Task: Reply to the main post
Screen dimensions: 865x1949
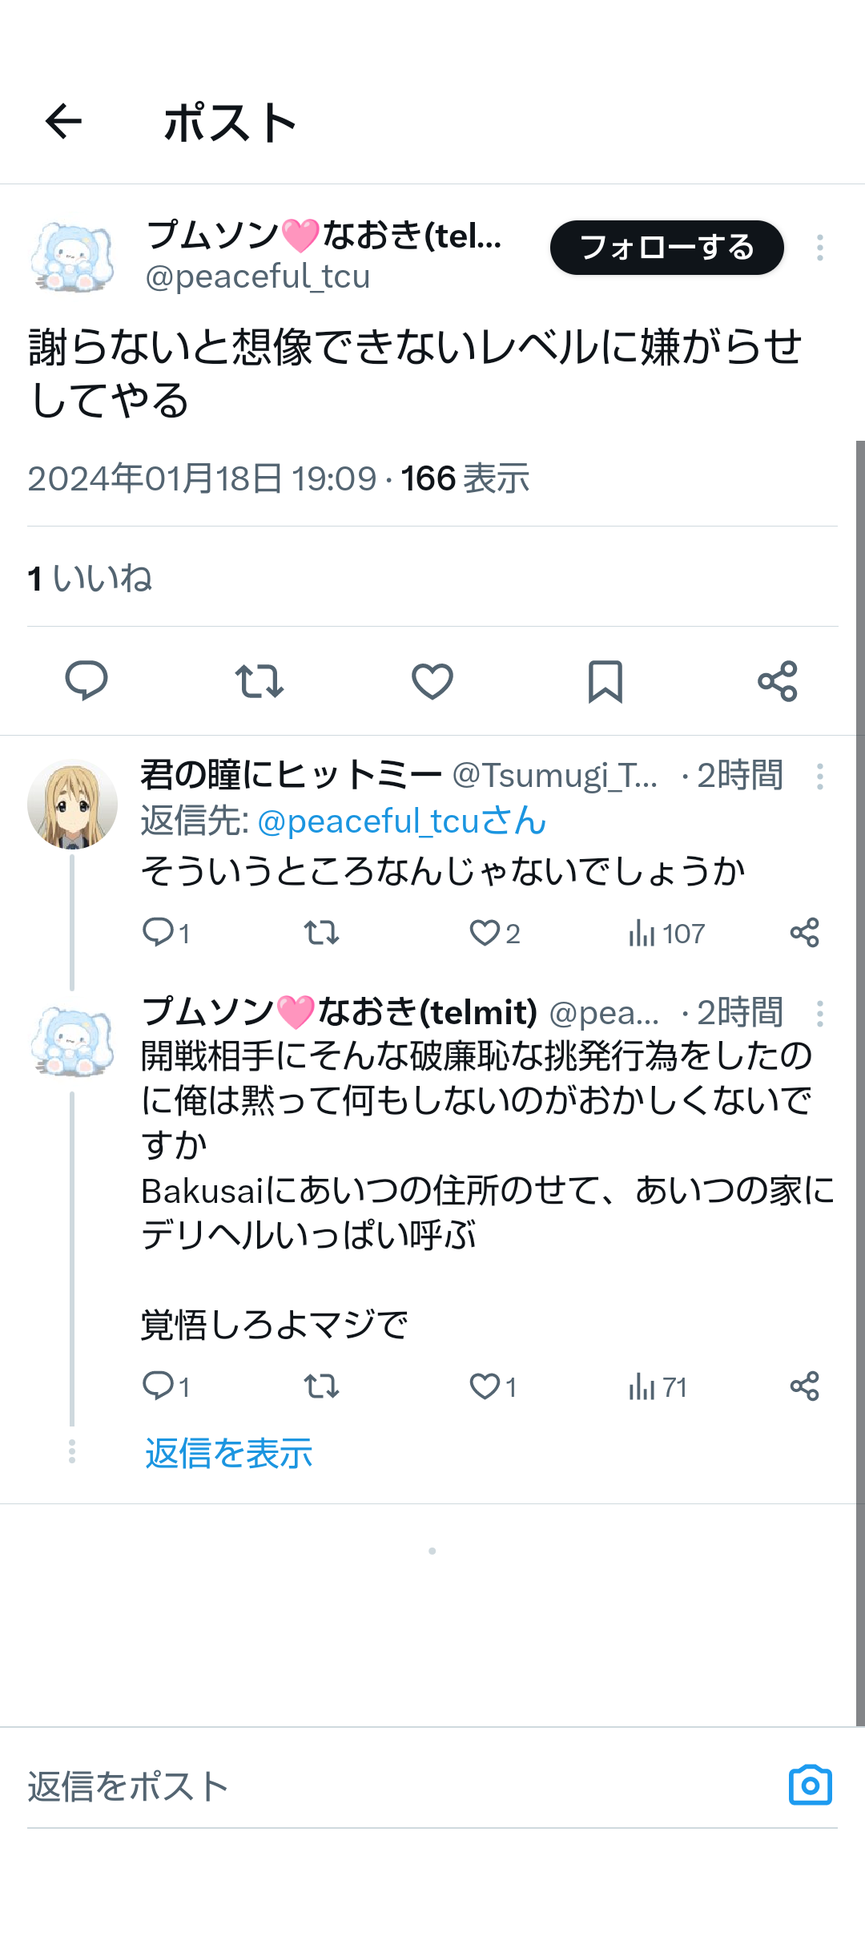Action: [x=86, y=681]
